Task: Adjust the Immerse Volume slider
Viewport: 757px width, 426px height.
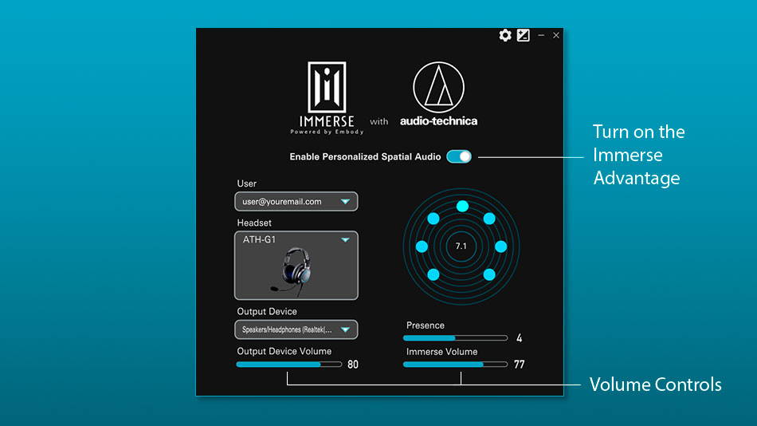Action: [455, 364]
